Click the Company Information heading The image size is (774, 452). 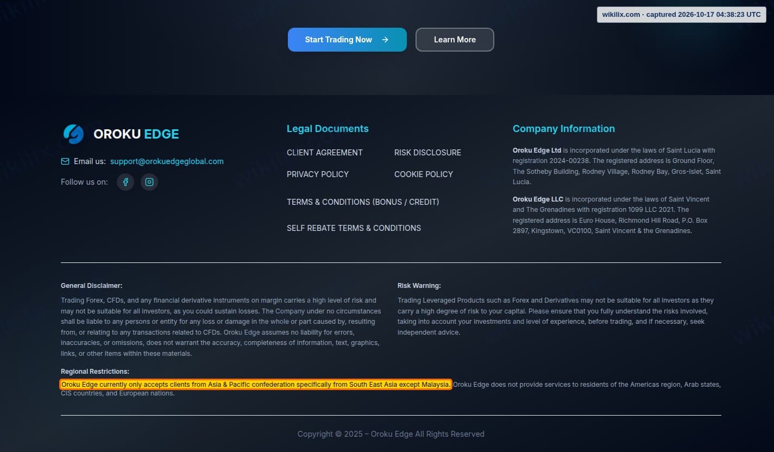coord(564,129)
